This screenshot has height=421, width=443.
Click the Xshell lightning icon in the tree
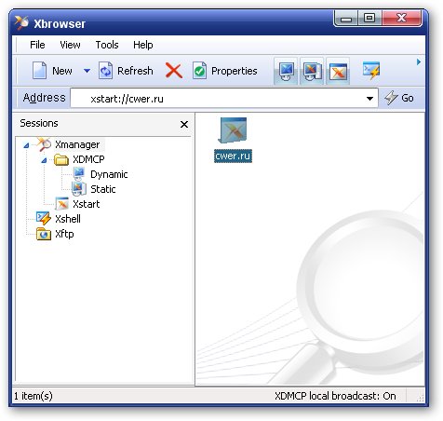point(44,218)
